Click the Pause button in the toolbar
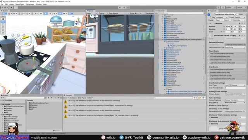The image size is (248, 140). point(124,7)
